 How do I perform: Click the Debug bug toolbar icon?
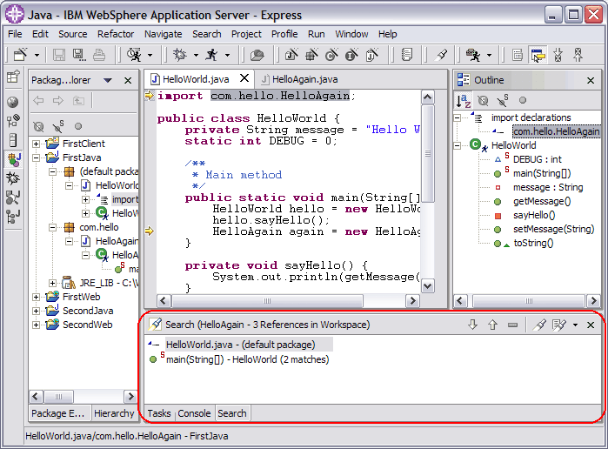tap(179, 55)
